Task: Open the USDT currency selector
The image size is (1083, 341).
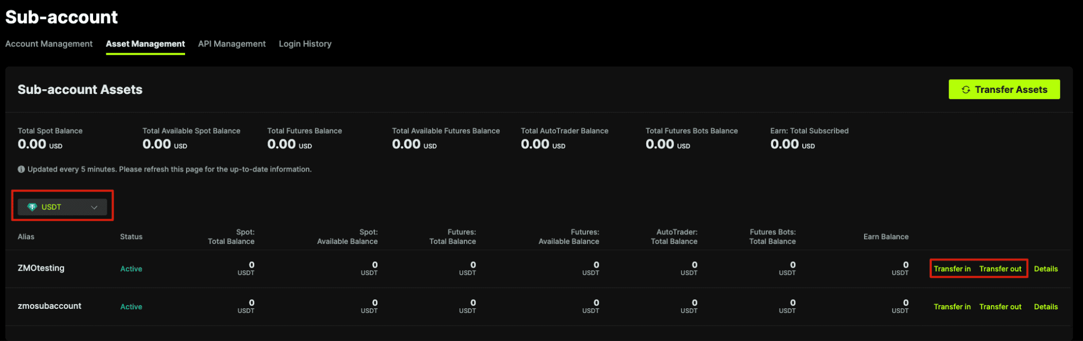Action: 62,207
